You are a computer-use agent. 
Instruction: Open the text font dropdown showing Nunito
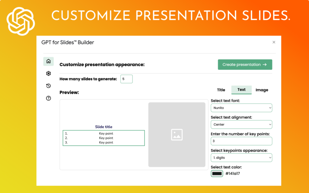click(x=241, y=108)
